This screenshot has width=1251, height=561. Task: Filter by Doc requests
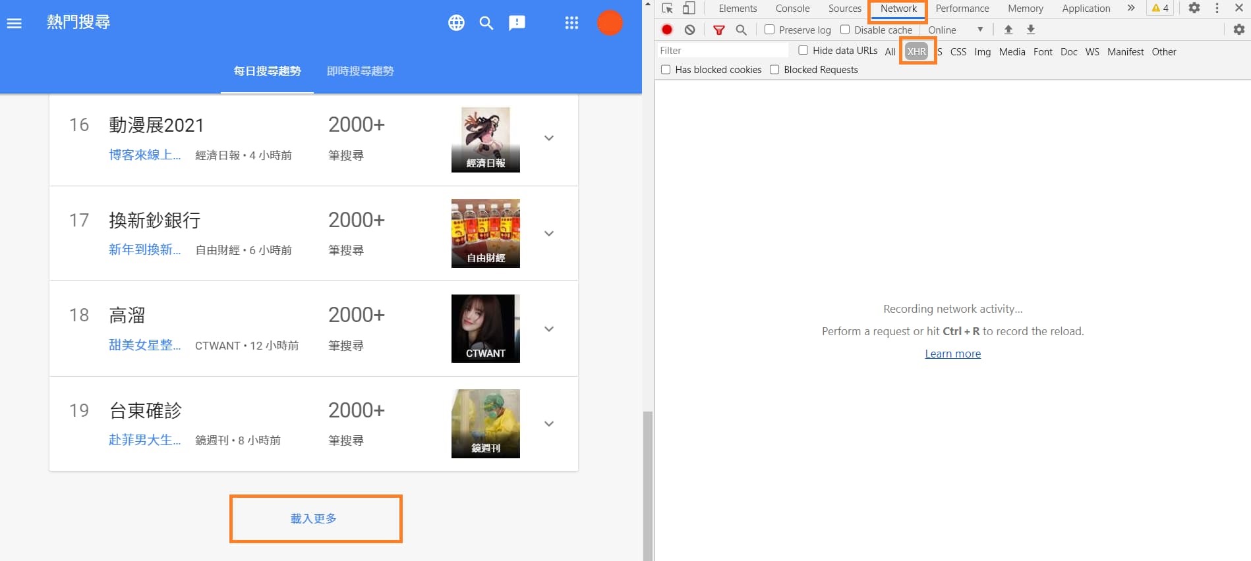[1068, 51]
